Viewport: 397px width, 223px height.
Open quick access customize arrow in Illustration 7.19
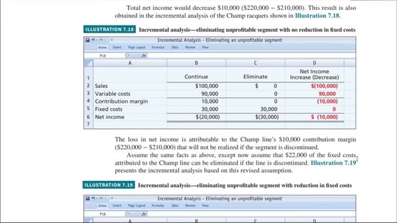[112, 198]
